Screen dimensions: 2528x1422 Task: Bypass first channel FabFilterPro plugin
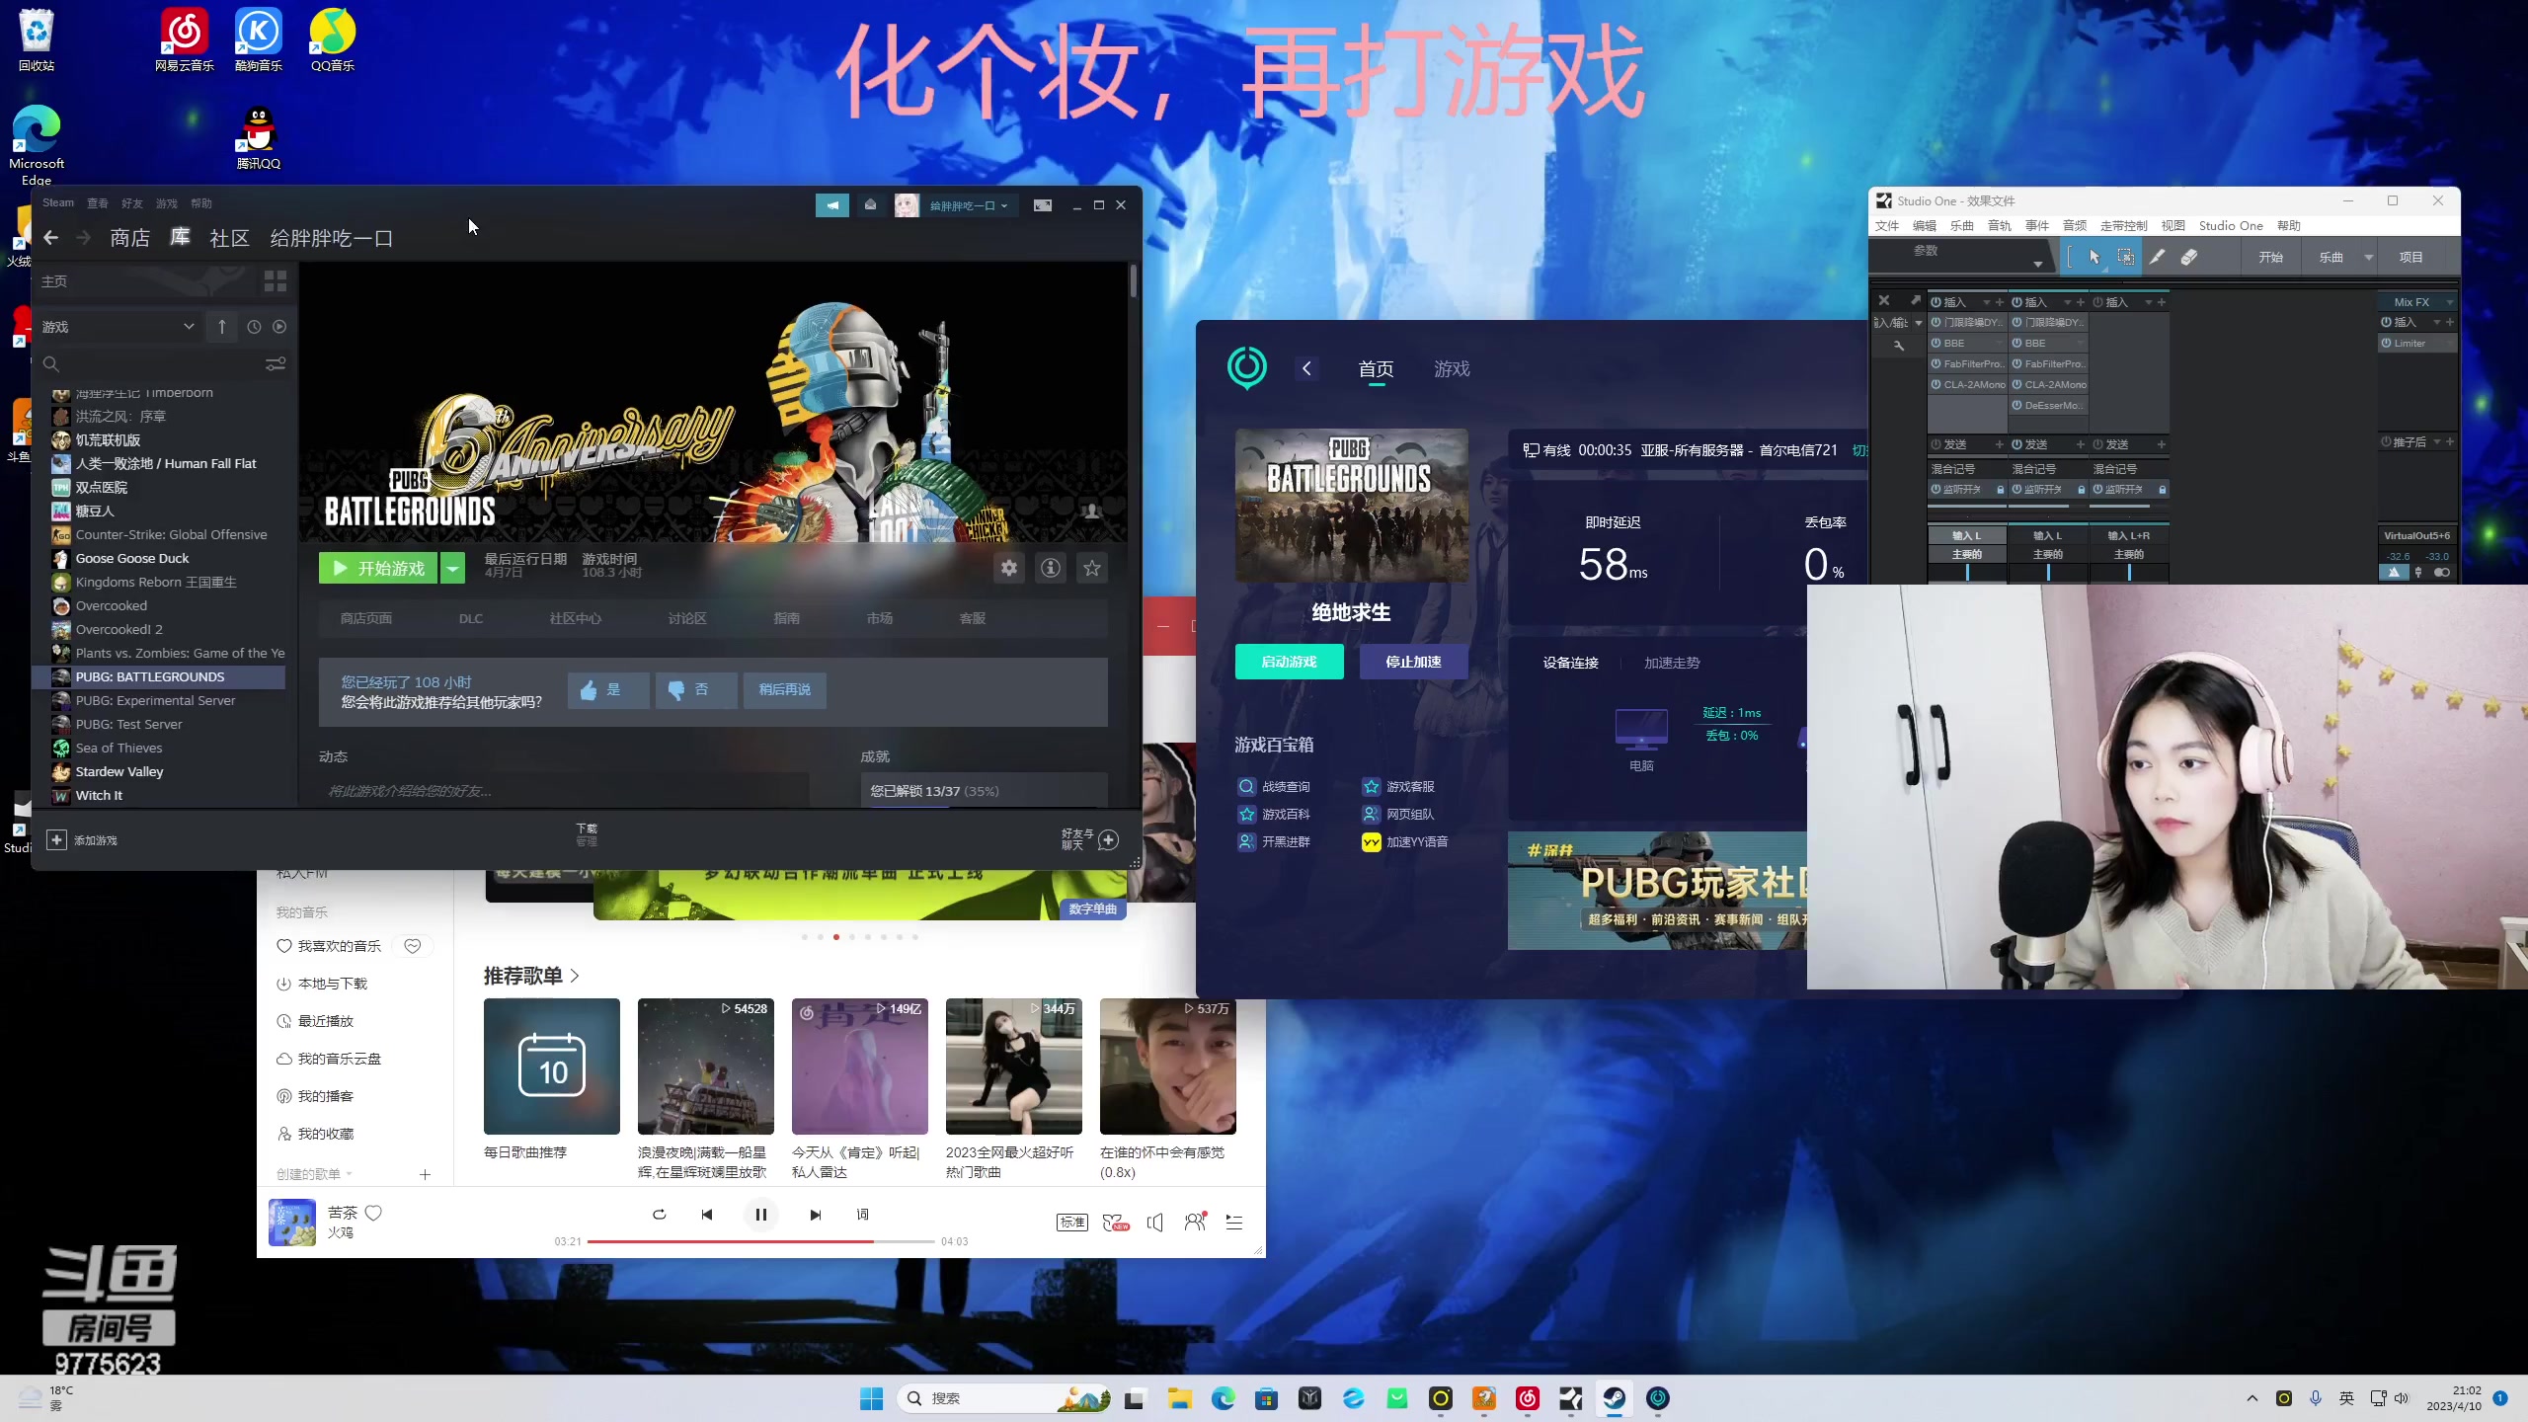pyautogui.click(x=1936, y=364)
